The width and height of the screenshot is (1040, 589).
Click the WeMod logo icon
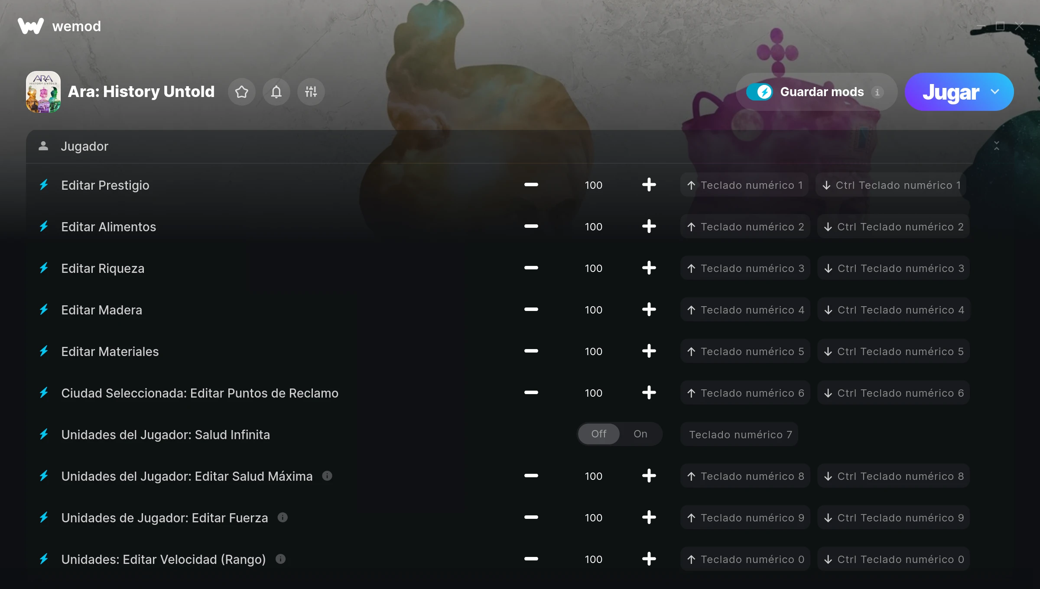30,26
